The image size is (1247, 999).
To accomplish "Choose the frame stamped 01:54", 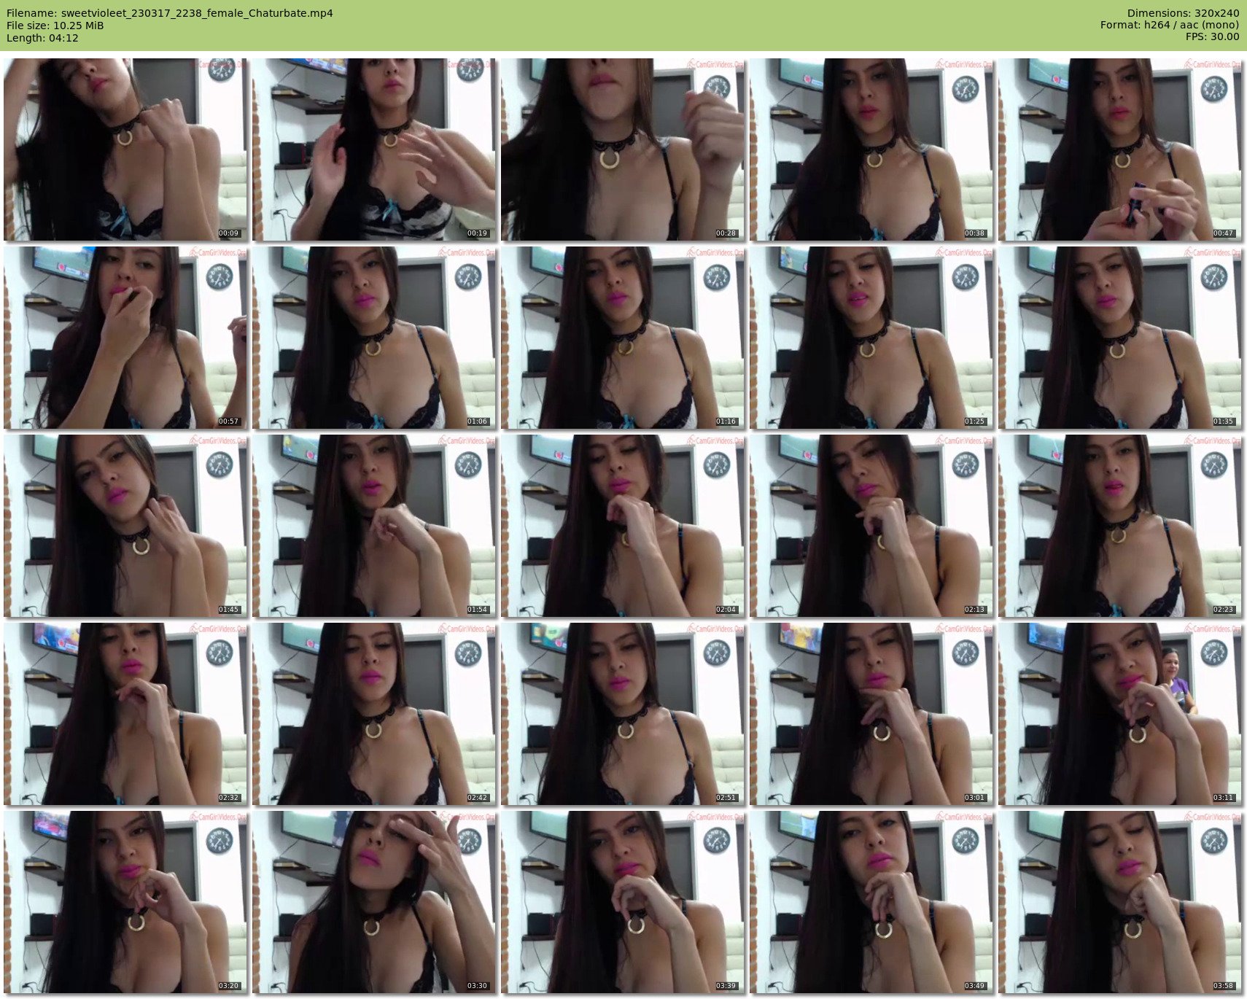I will click(374, 526).
